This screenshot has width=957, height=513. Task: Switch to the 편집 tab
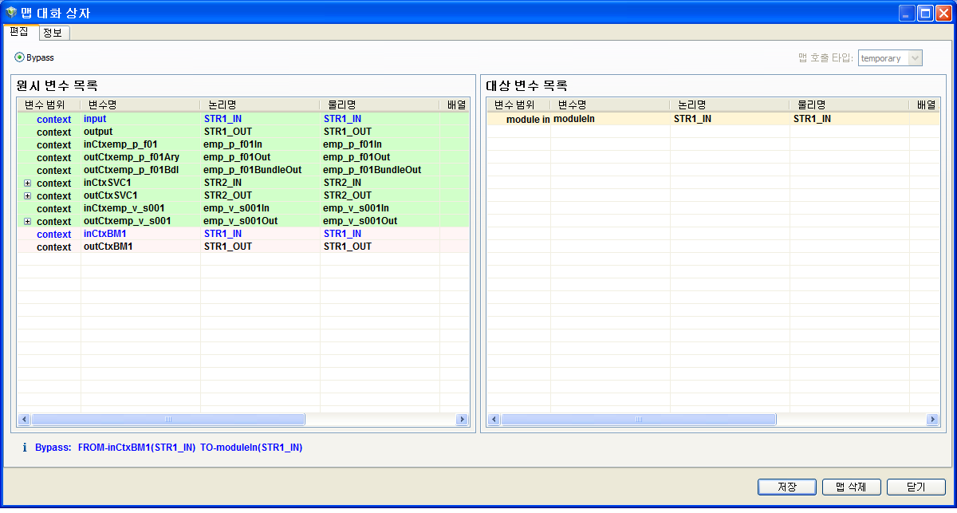click(19, 34)
